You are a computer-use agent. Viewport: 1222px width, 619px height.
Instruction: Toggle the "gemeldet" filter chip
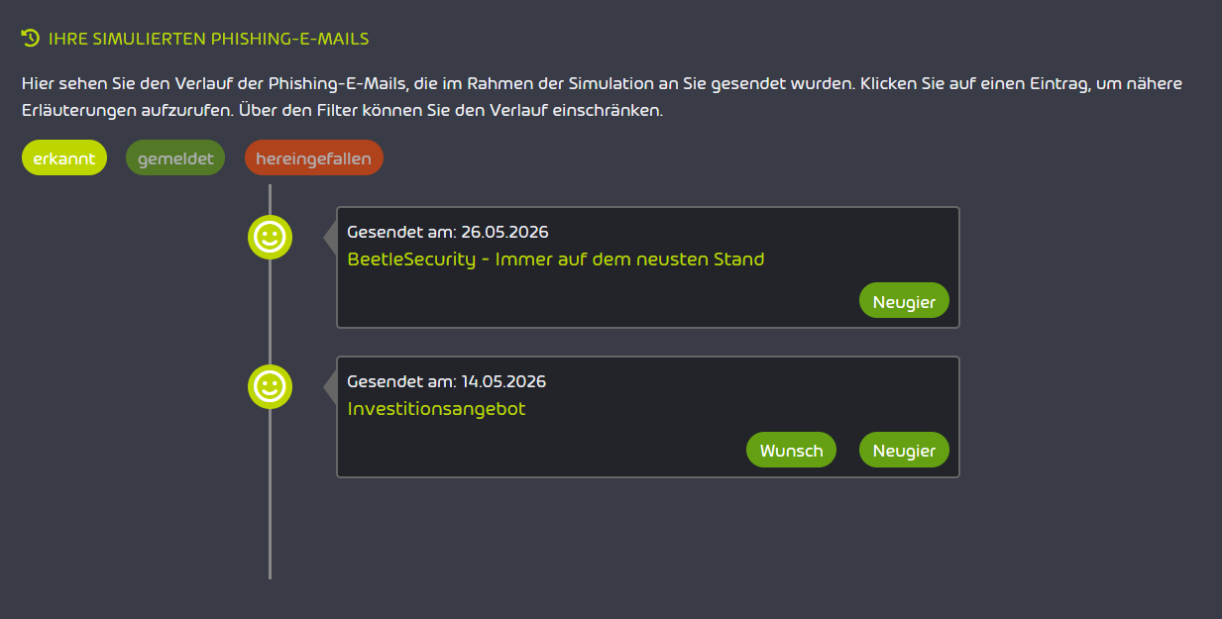[x=175, y=157]
